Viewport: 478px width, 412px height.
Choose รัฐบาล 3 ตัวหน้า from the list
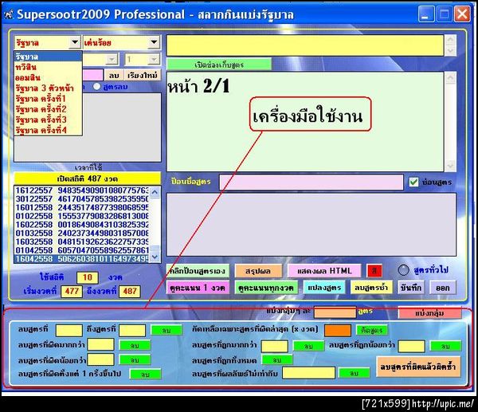tap(48, 88)
